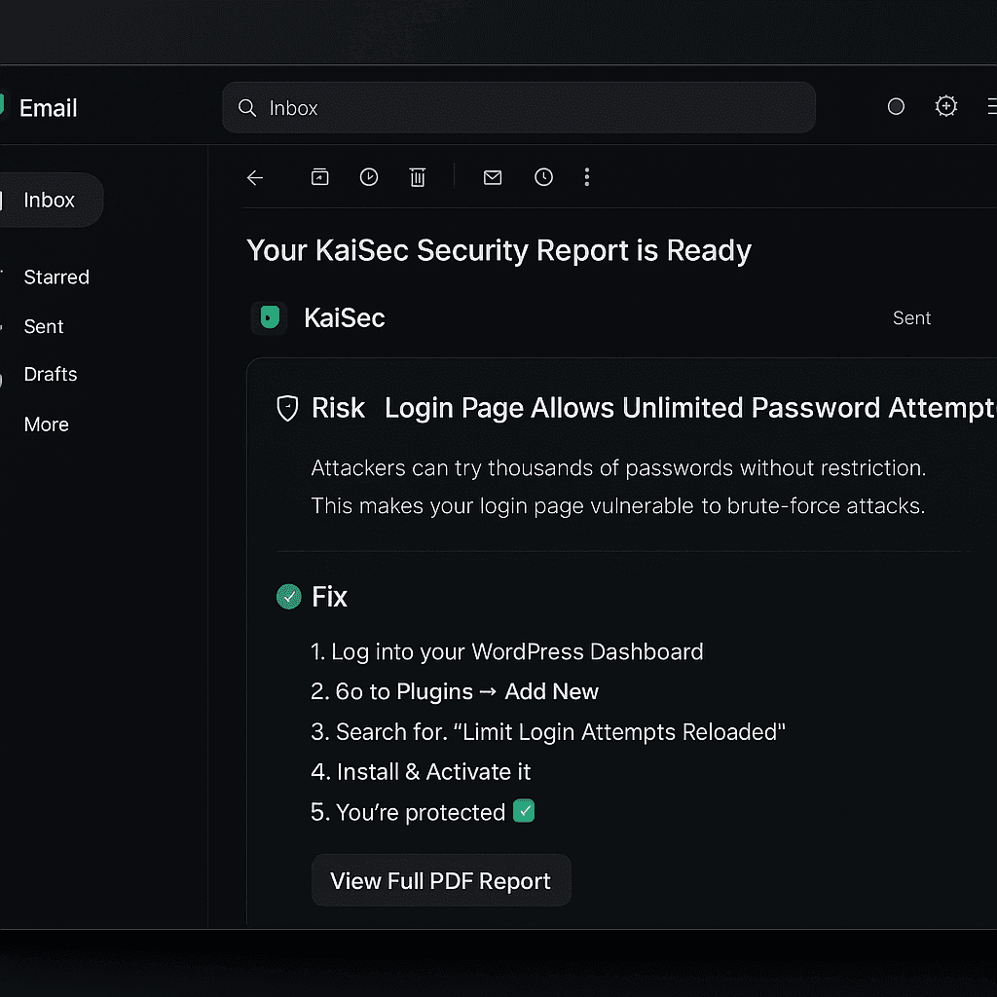The height and width of the screenshot is (997, 997).
Task: Click the subject Your KaiSec Security Report is Ready
Action: click(x=499, y=250)
